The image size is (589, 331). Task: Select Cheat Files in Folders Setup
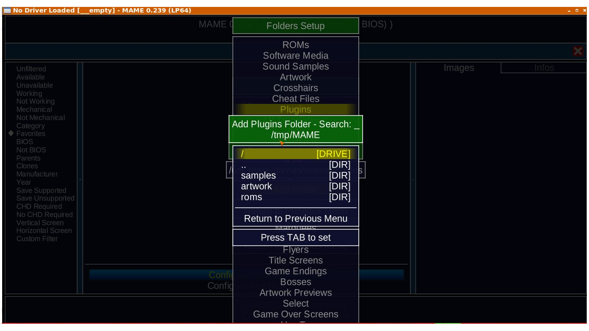pos(295,99)
